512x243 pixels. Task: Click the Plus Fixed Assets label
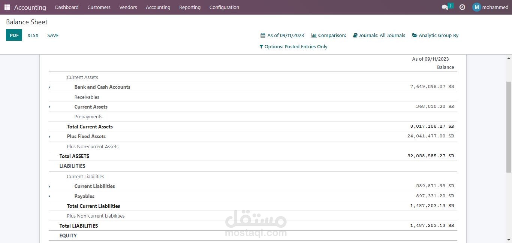pos(86,136)
